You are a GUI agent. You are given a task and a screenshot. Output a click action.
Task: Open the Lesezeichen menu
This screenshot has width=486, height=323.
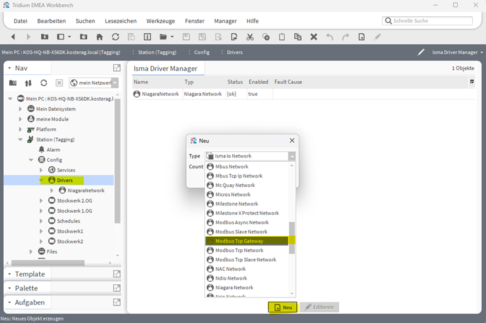[121, 21]
